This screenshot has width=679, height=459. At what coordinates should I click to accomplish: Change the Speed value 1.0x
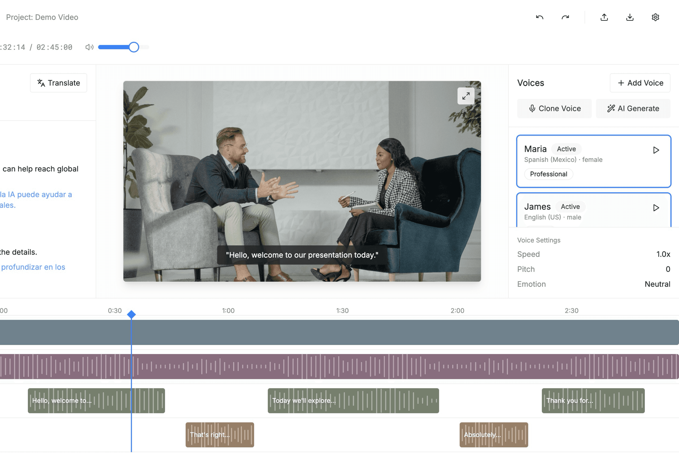tap(663, 254)
